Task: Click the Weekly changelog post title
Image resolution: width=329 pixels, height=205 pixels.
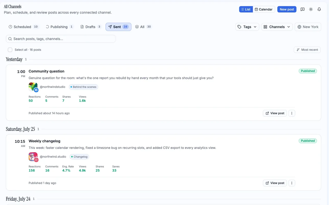Action: (44, 141)
